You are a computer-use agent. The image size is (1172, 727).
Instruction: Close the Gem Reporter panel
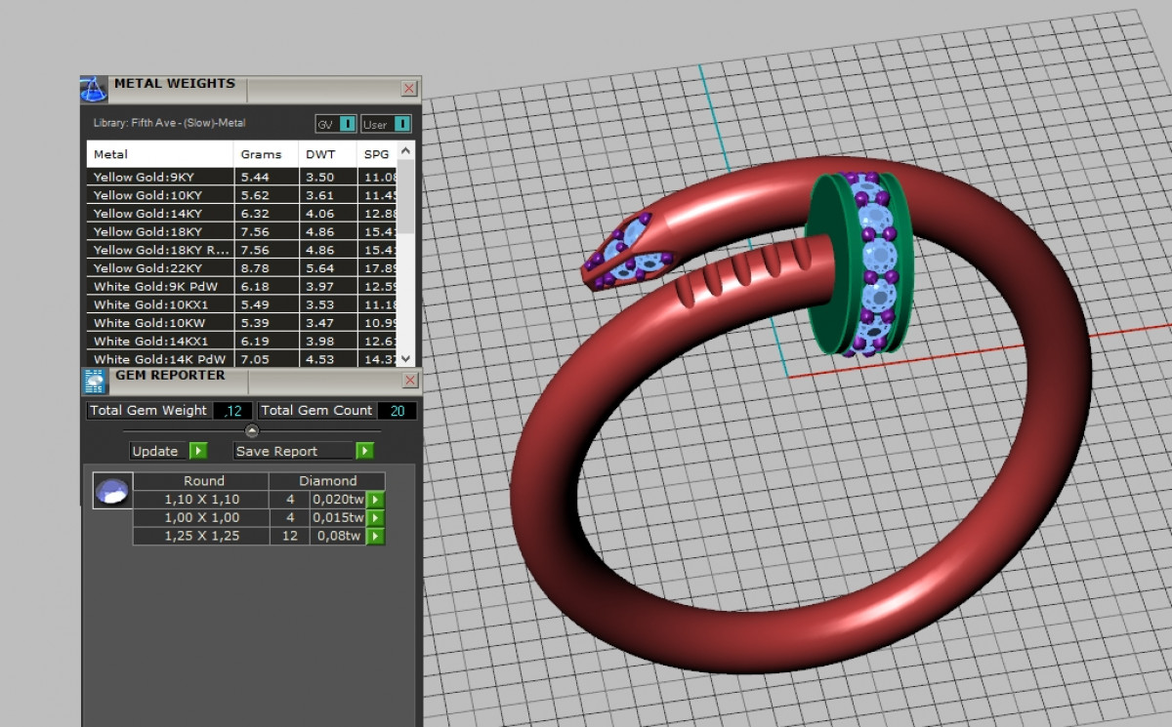(409, 380)
